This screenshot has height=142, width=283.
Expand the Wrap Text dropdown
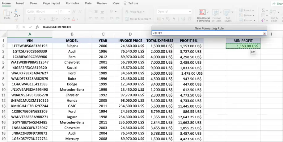pos(144,12)
